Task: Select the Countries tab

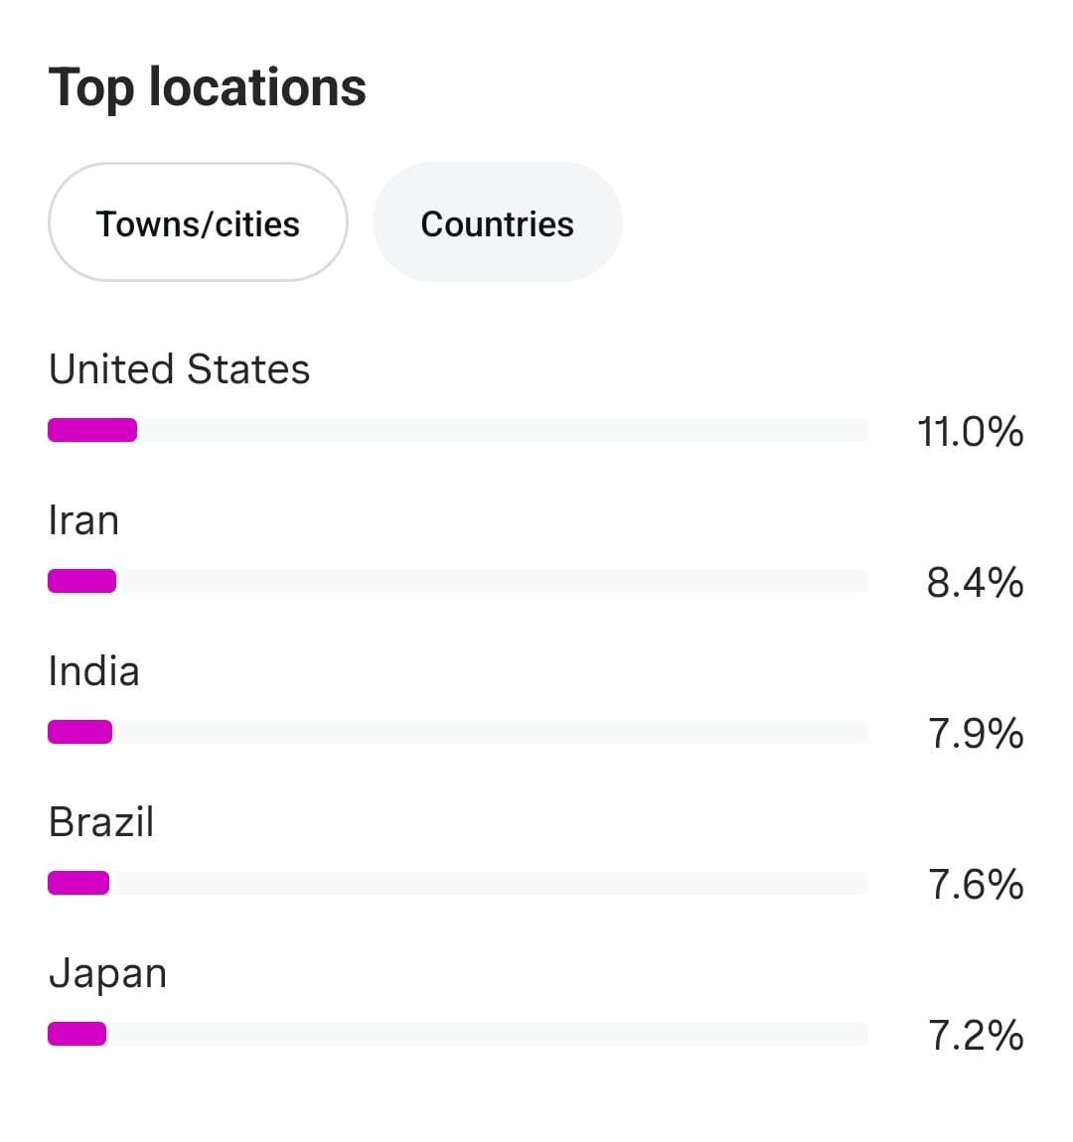Action: 497,222
